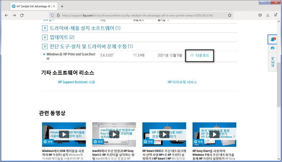Click the shield tracking protection icon

pos(52,15)
